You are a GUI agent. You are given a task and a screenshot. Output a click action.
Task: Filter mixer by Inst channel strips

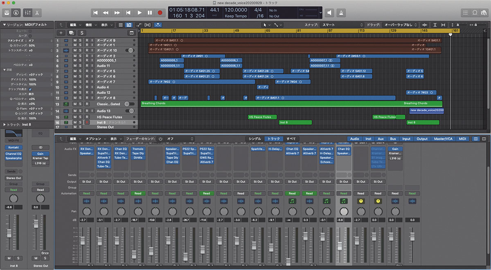point(368,139)
